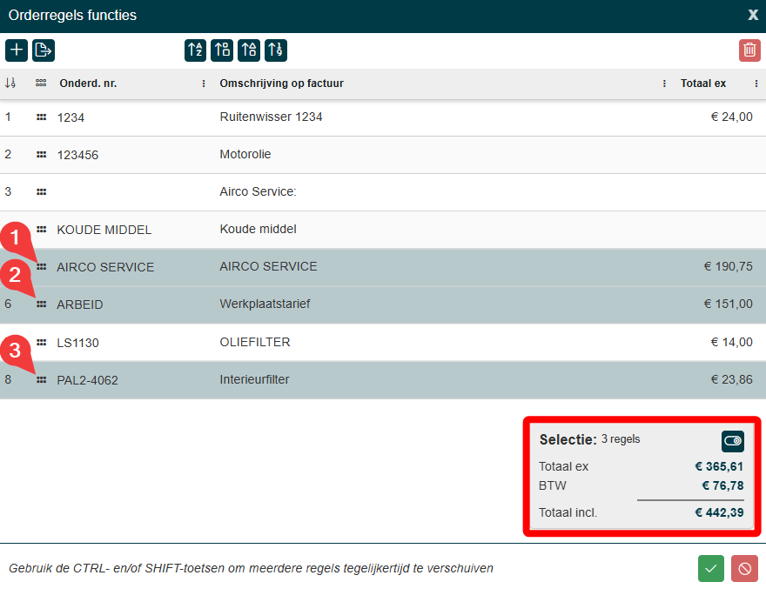
Task: Sort by Onderd. nr. column header
Action: [x=88, y=84]
